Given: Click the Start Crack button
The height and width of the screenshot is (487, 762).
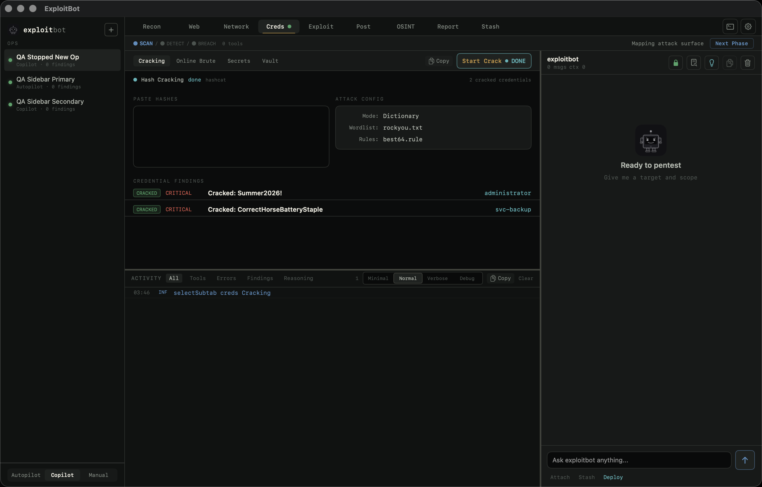Looking at the screenshot, I should pyautogui.click(x=494, y=61).
